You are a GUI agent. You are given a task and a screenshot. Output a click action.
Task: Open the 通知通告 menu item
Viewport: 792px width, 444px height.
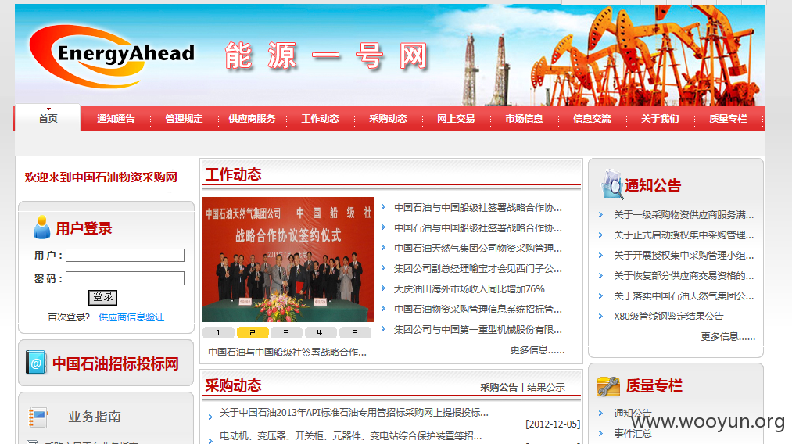tap(116, 119)
